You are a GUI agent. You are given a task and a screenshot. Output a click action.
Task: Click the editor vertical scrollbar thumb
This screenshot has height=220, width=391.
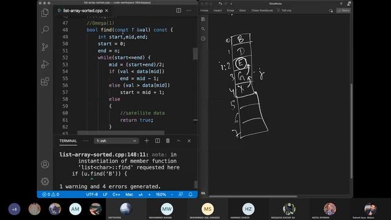(195, 54)
